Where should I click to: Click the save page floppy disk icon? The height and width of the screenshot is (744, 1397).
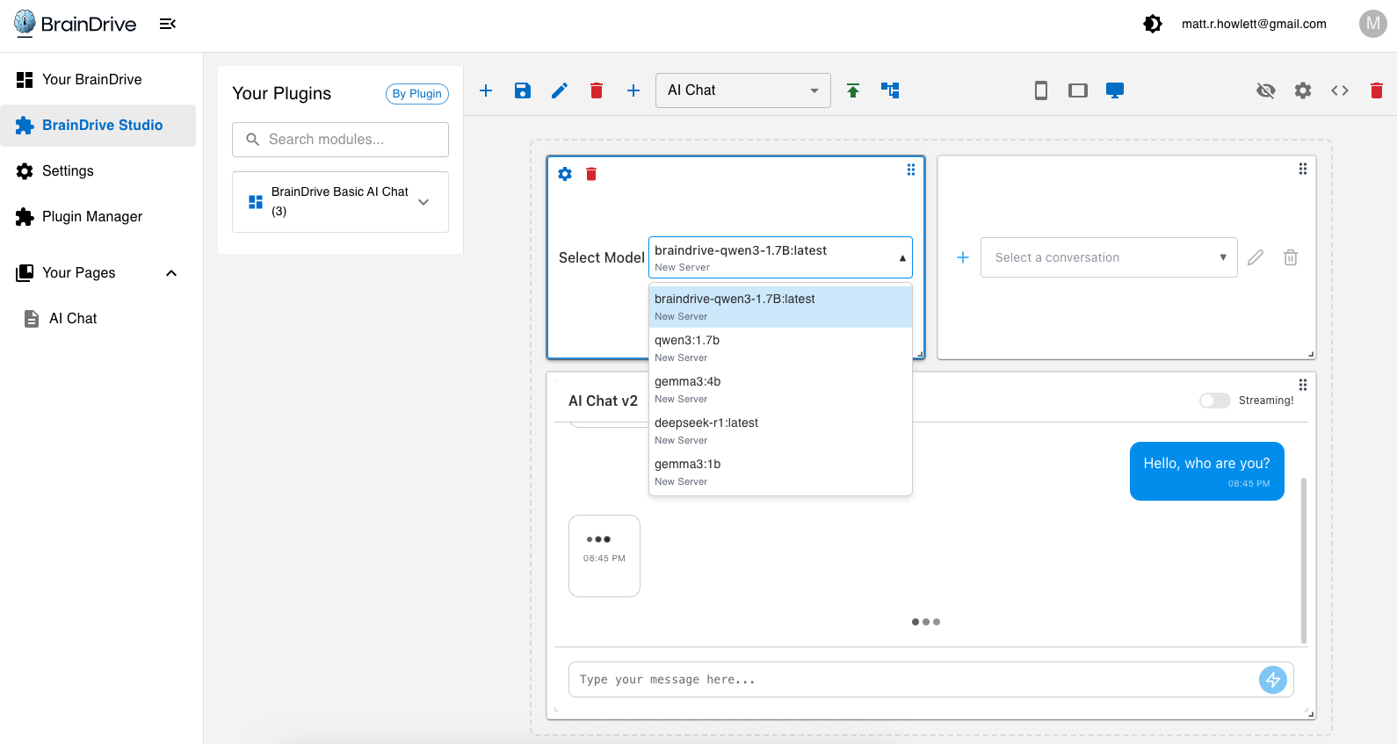point(523,90)
